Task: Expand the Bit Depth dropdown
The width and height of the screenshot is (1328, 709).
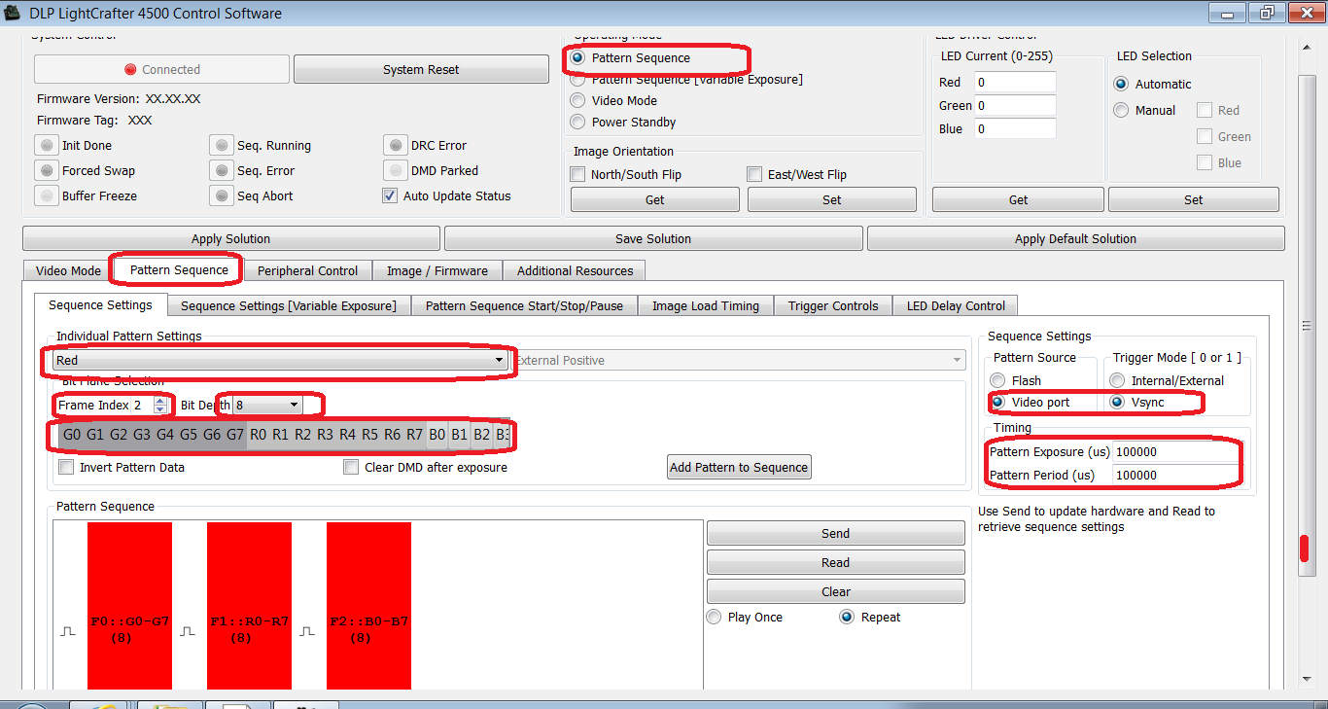Action: point(268,405)
